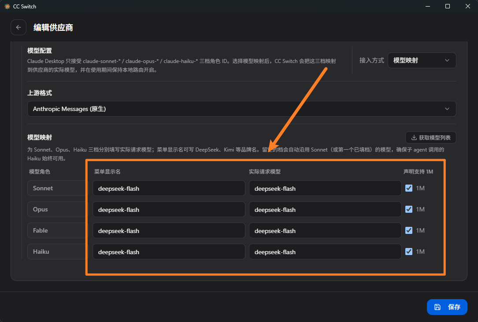Edit the Sonnet 菜单显示名 input field

click(x=169, y=188)
